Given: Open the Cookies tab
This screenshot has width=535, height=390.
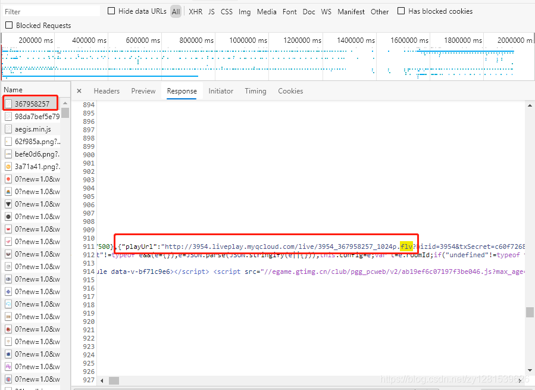Looking at the screenshot, I should click(290, 91).
